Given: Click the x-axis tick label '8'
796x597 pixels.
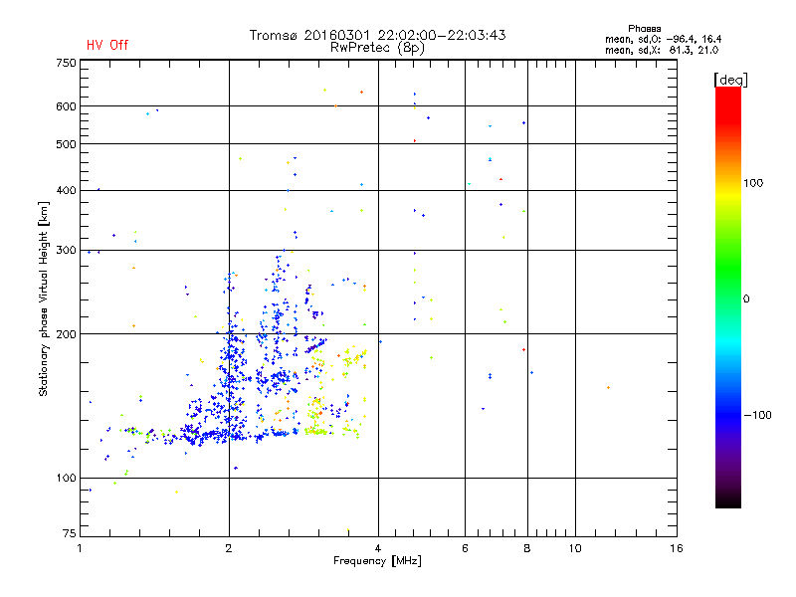Looking at the screenshot, I should (x=527, y=548).
